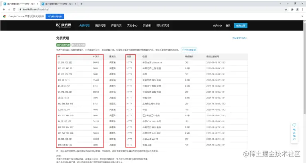Dismiss the default browser infobar
306x163 pixels.
302,16
